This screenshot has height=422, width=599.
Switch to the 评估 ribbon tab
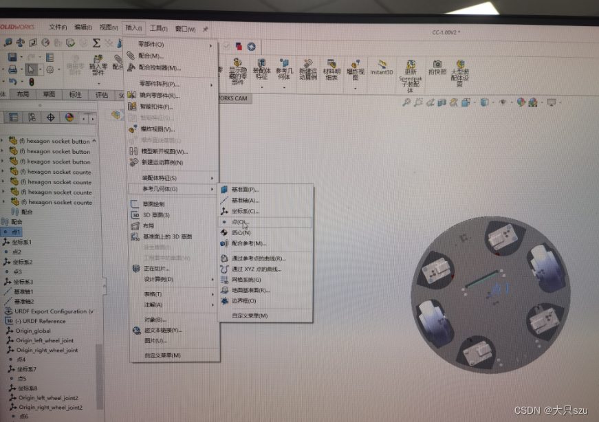[101, 95]
